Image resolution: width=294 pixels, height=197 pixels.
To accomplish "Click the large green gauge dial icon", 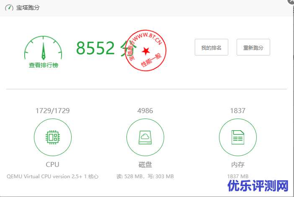I will tap(43, 48).
